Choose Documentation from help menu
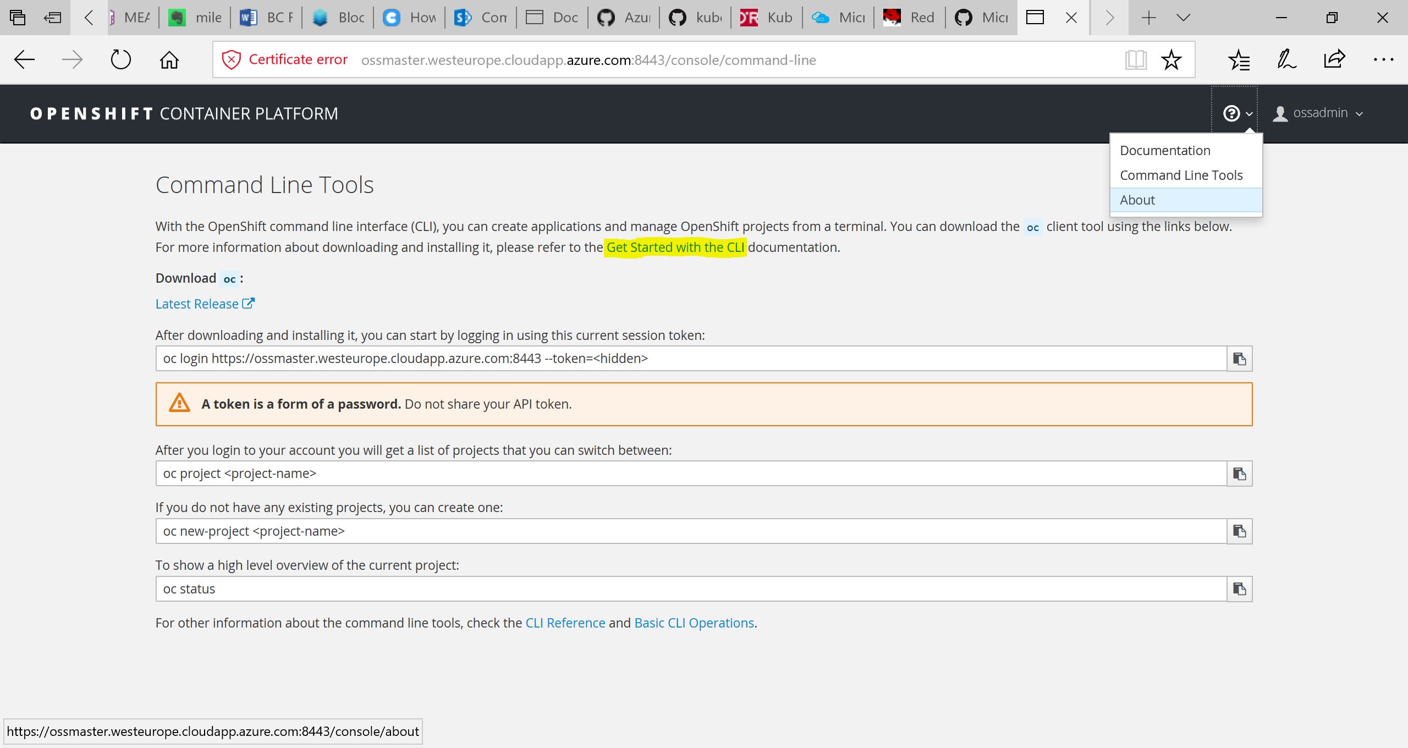 click(x=1165, y=151)
